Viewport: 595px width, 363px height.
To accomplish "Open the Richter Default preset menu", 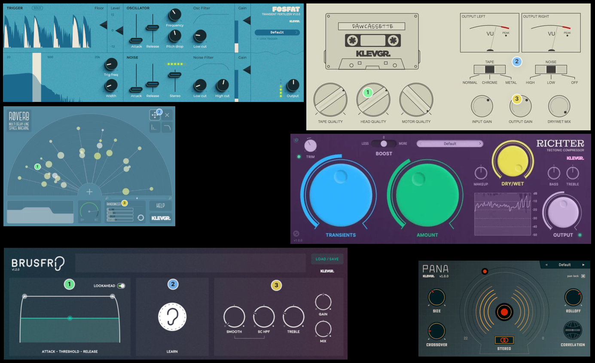I will coord(450,144).
